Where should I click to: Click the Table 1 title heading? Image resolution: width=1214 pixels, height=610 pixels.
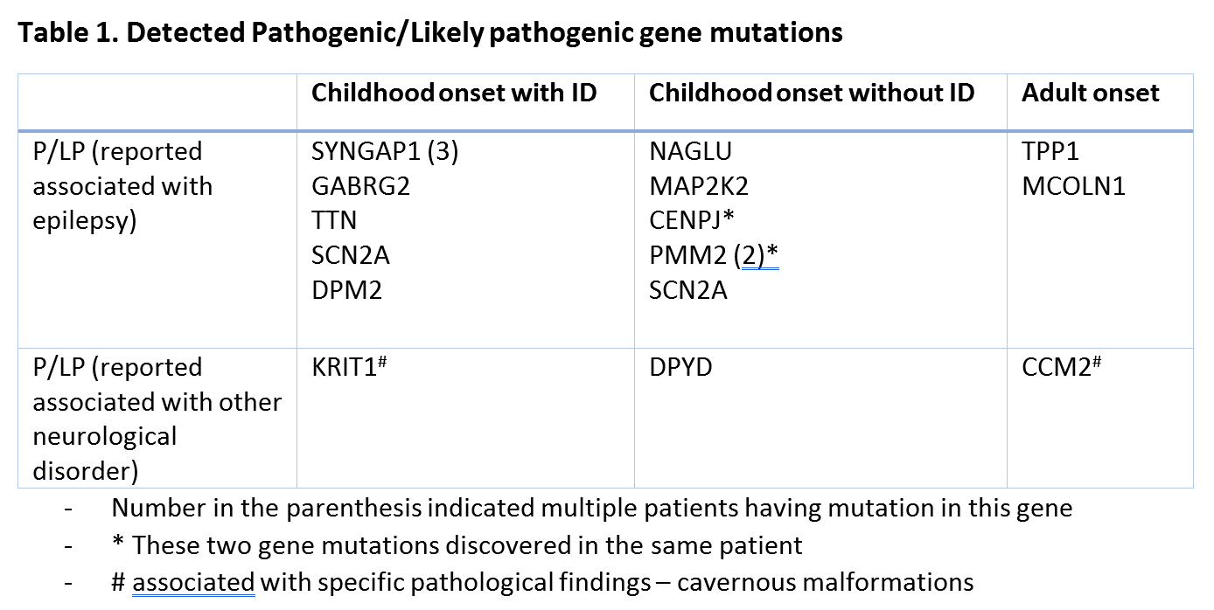pyautogui.click(x=430, y=33)
